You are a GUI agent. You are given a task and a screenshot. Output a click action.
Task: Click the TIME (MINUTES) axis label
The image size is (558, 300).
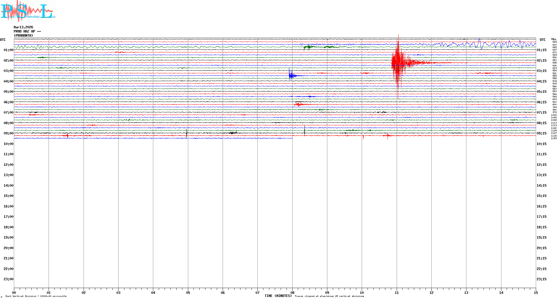278,296
